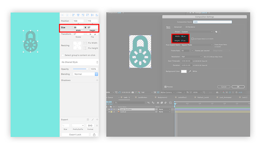Click the snapshot camera icon in the viewer bar
The width and height of the screenshot is (261, 149).
click(133, 92)
